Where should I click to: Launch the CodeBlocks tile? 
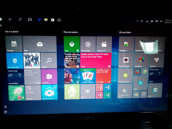pos(142,60)
